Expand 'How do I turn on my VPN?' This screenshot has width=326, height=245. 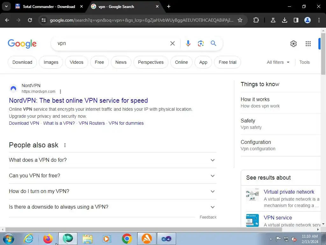click(112, 191)
